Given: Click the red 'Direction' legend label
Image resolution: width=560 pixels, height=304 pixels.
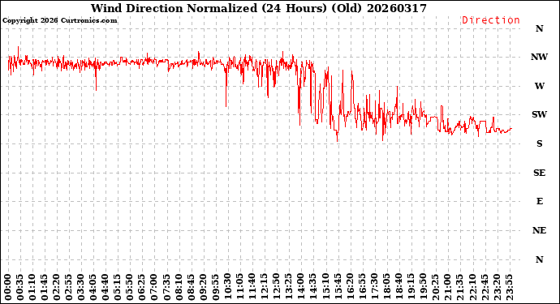Looking at the screenshot, I should 491,20.
